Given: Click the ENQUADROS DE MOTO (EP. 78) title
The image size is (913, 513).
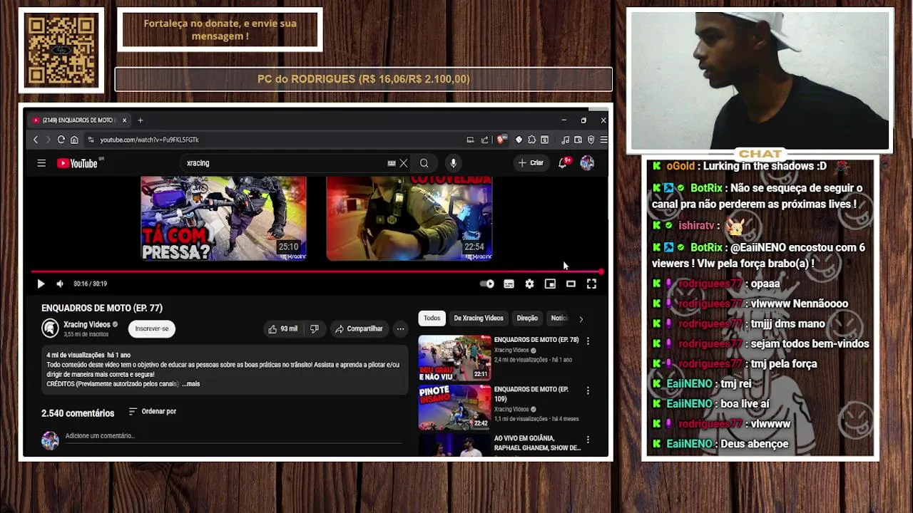Looking at the screenshot, I should (536, 340).
